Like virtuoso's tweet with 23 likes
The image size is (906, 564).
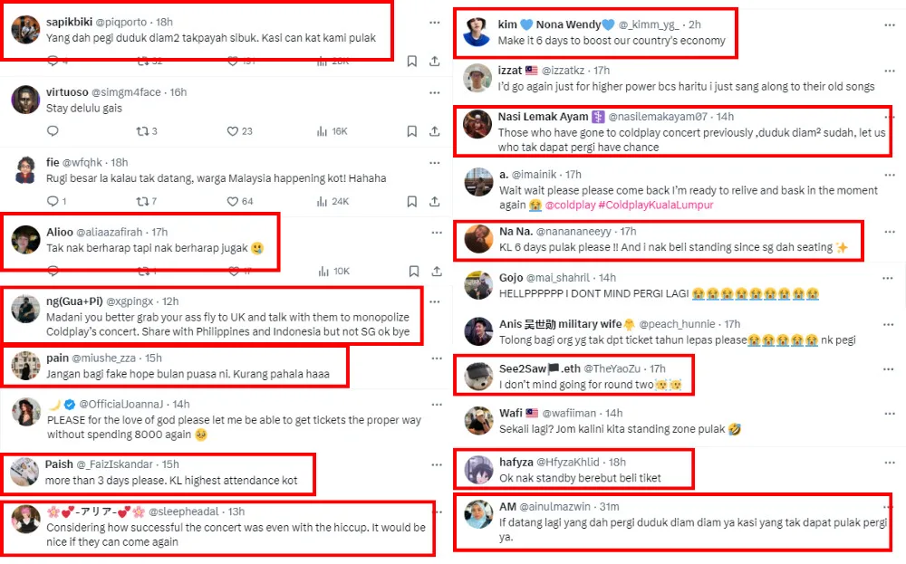click(232, 131)
